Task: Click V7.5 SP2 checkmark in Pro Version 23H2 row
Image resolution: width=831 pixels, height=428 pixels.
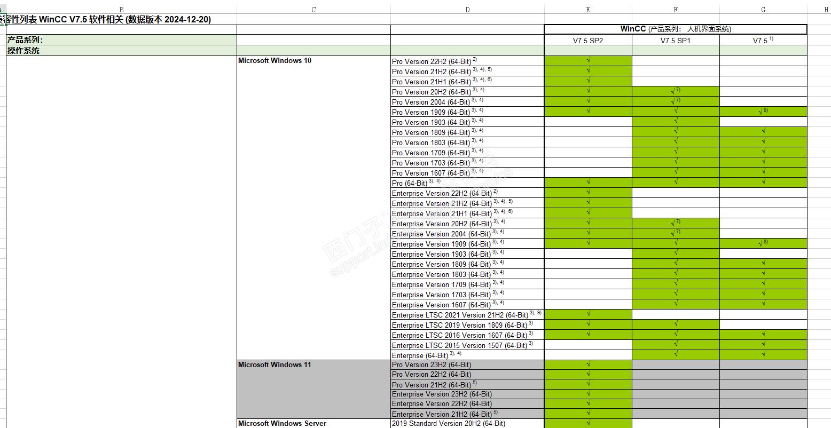Action: click(588, 364)
